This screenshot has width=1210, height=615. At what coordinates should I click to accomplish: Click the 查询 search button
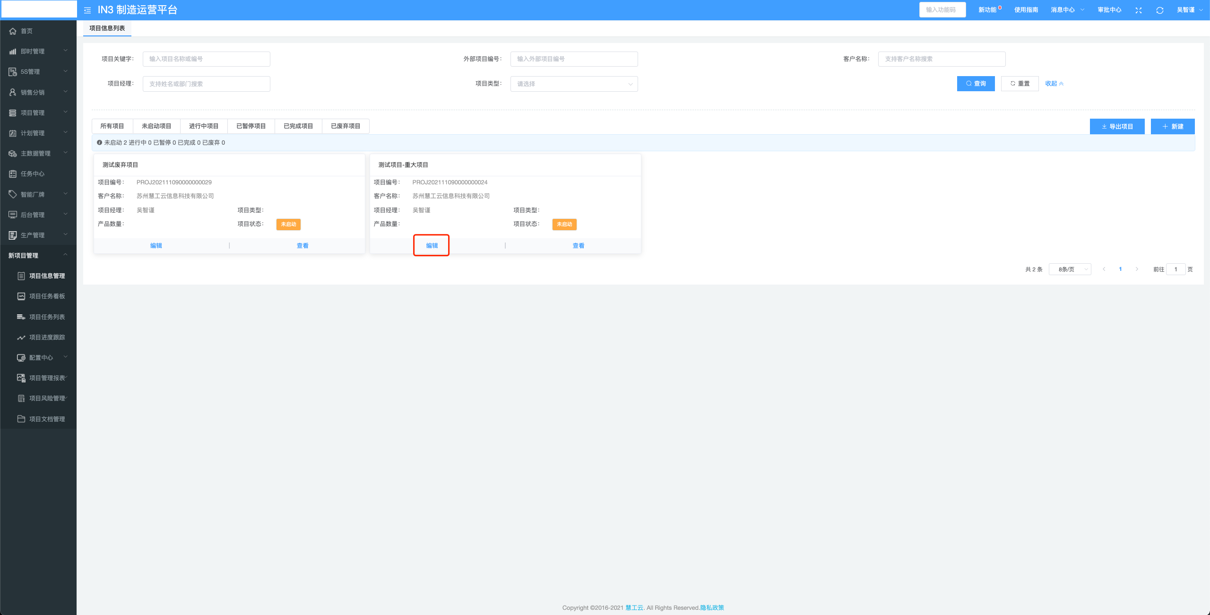pyautogui.click(x=976, y=84)
